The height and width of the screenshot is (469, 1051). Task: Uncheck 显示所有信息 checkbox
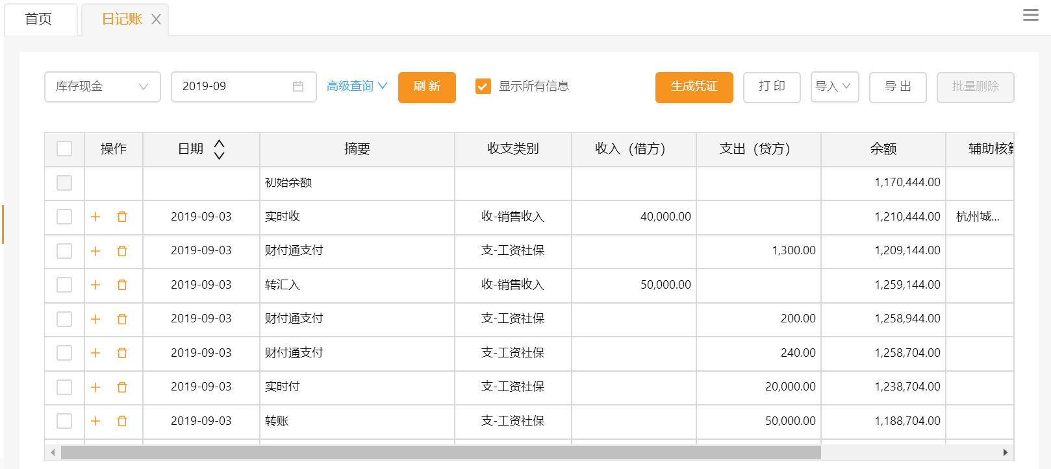[x=483, y=86]
